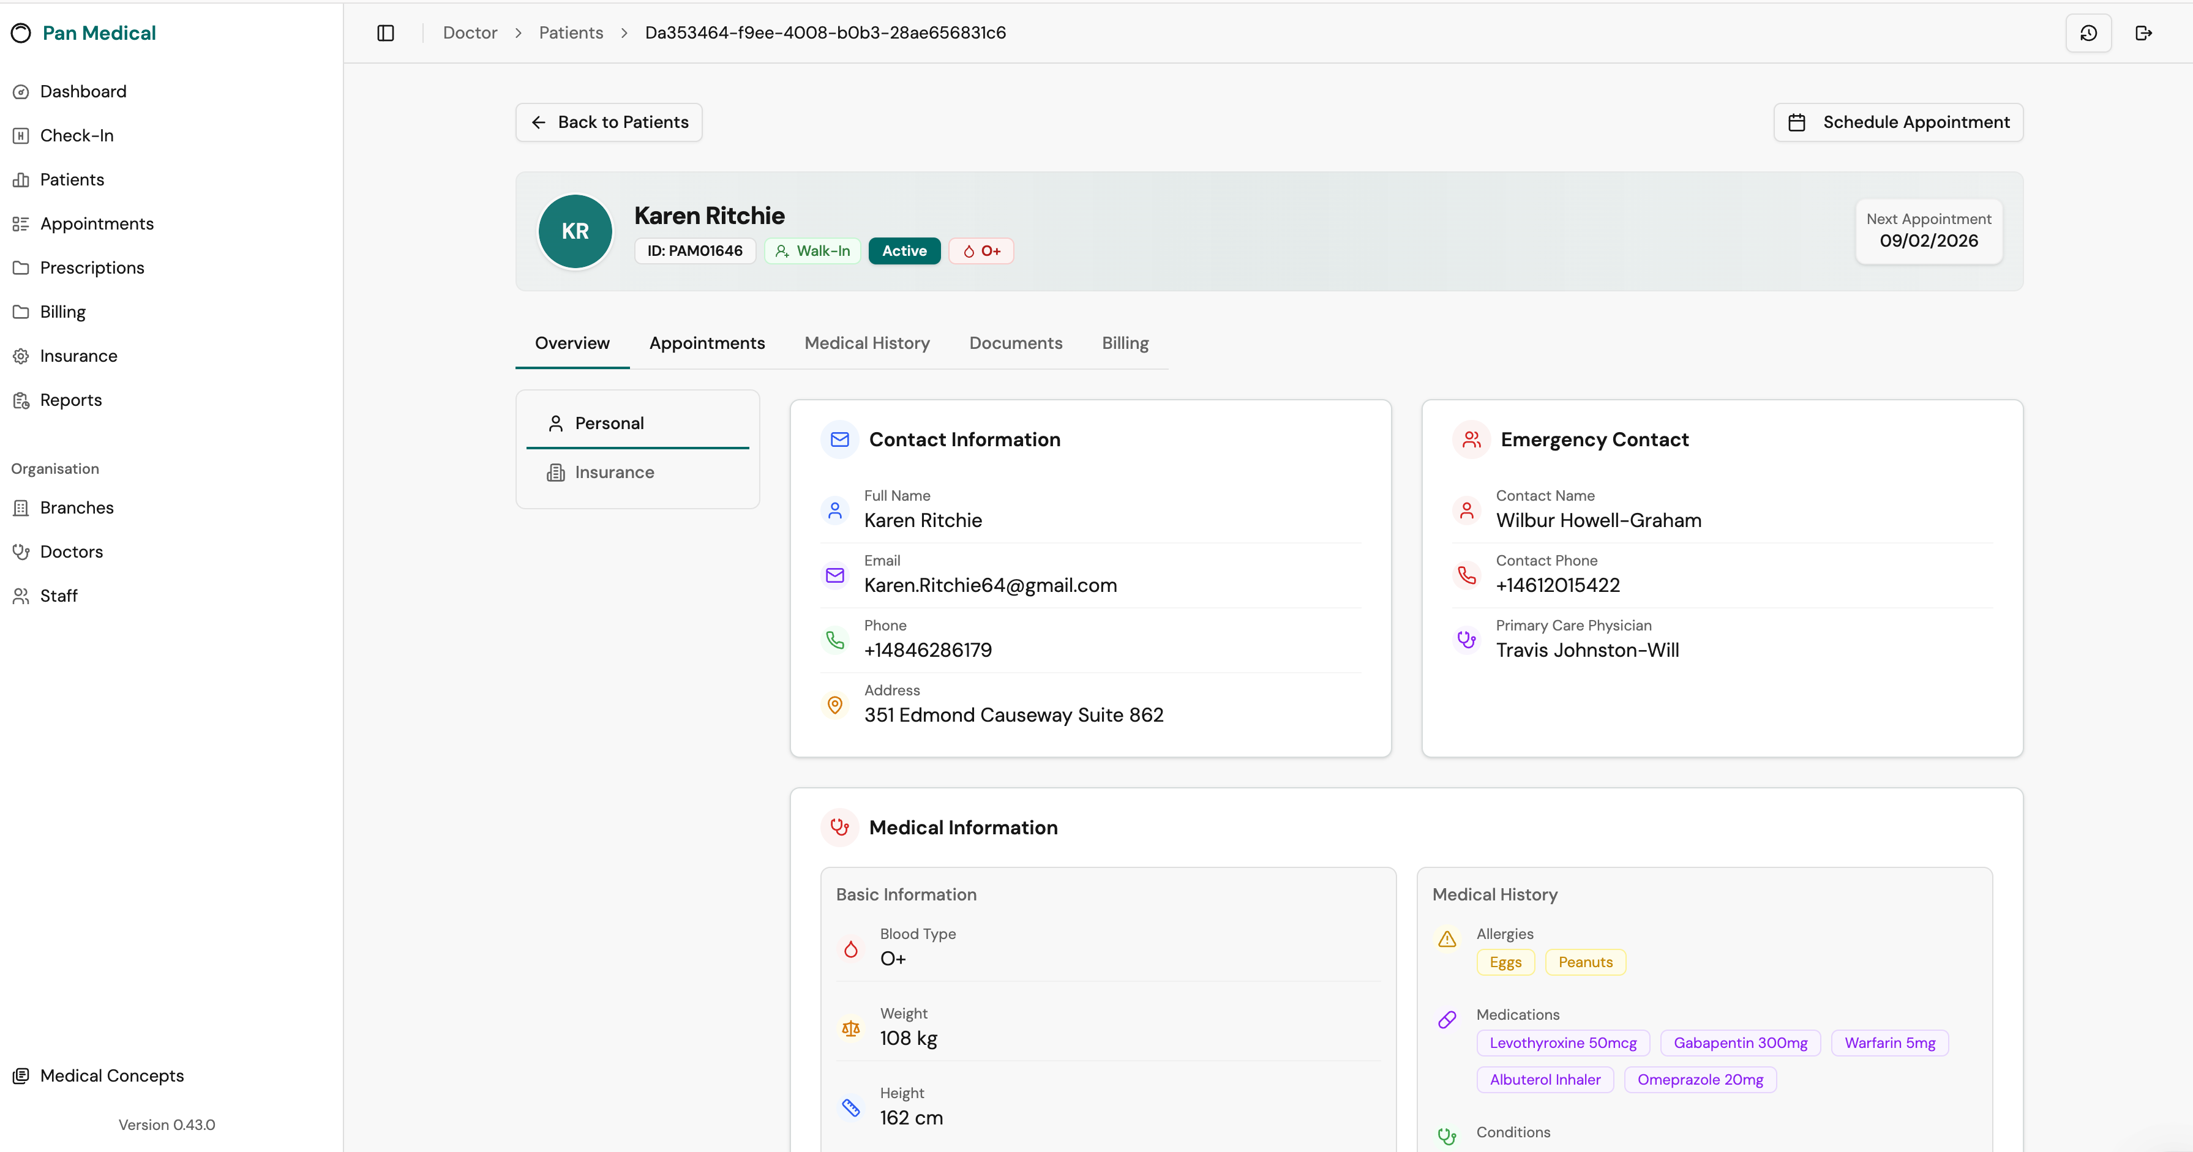This screenshot has width=2193, height=1152.
Task: Click the Back to Patients button
Action: click(x=609, y=122)
